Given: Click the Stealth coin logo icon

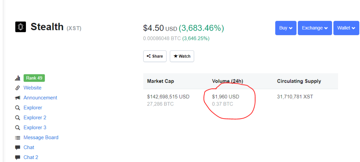Looking at the screenshot, I should pos(21,27).
